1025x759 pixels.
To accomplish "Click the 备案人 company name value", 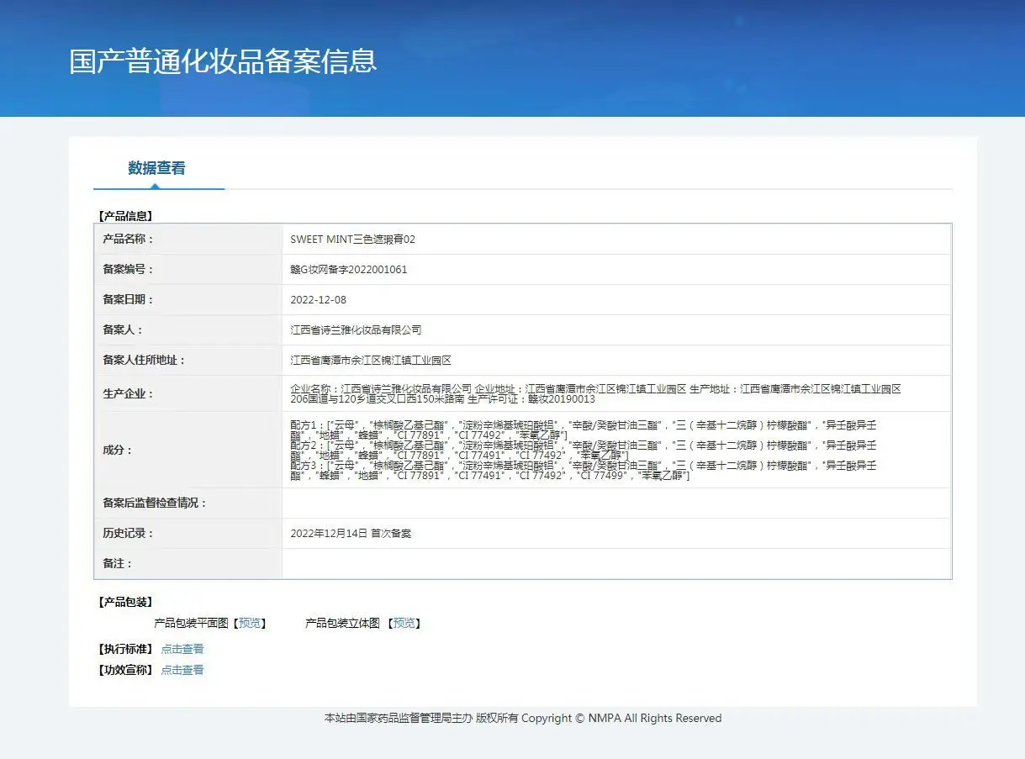I will point(357,330).
